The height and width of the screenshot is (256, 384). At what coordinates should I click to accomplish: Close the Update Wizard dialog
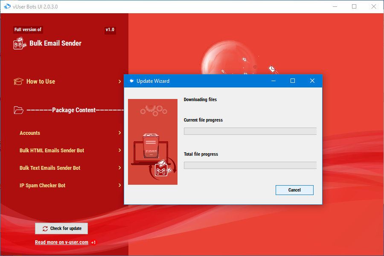(x=312, y=81)
